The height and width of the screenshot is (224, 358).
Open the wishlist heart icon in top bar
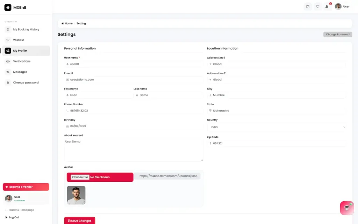[317, 7]
